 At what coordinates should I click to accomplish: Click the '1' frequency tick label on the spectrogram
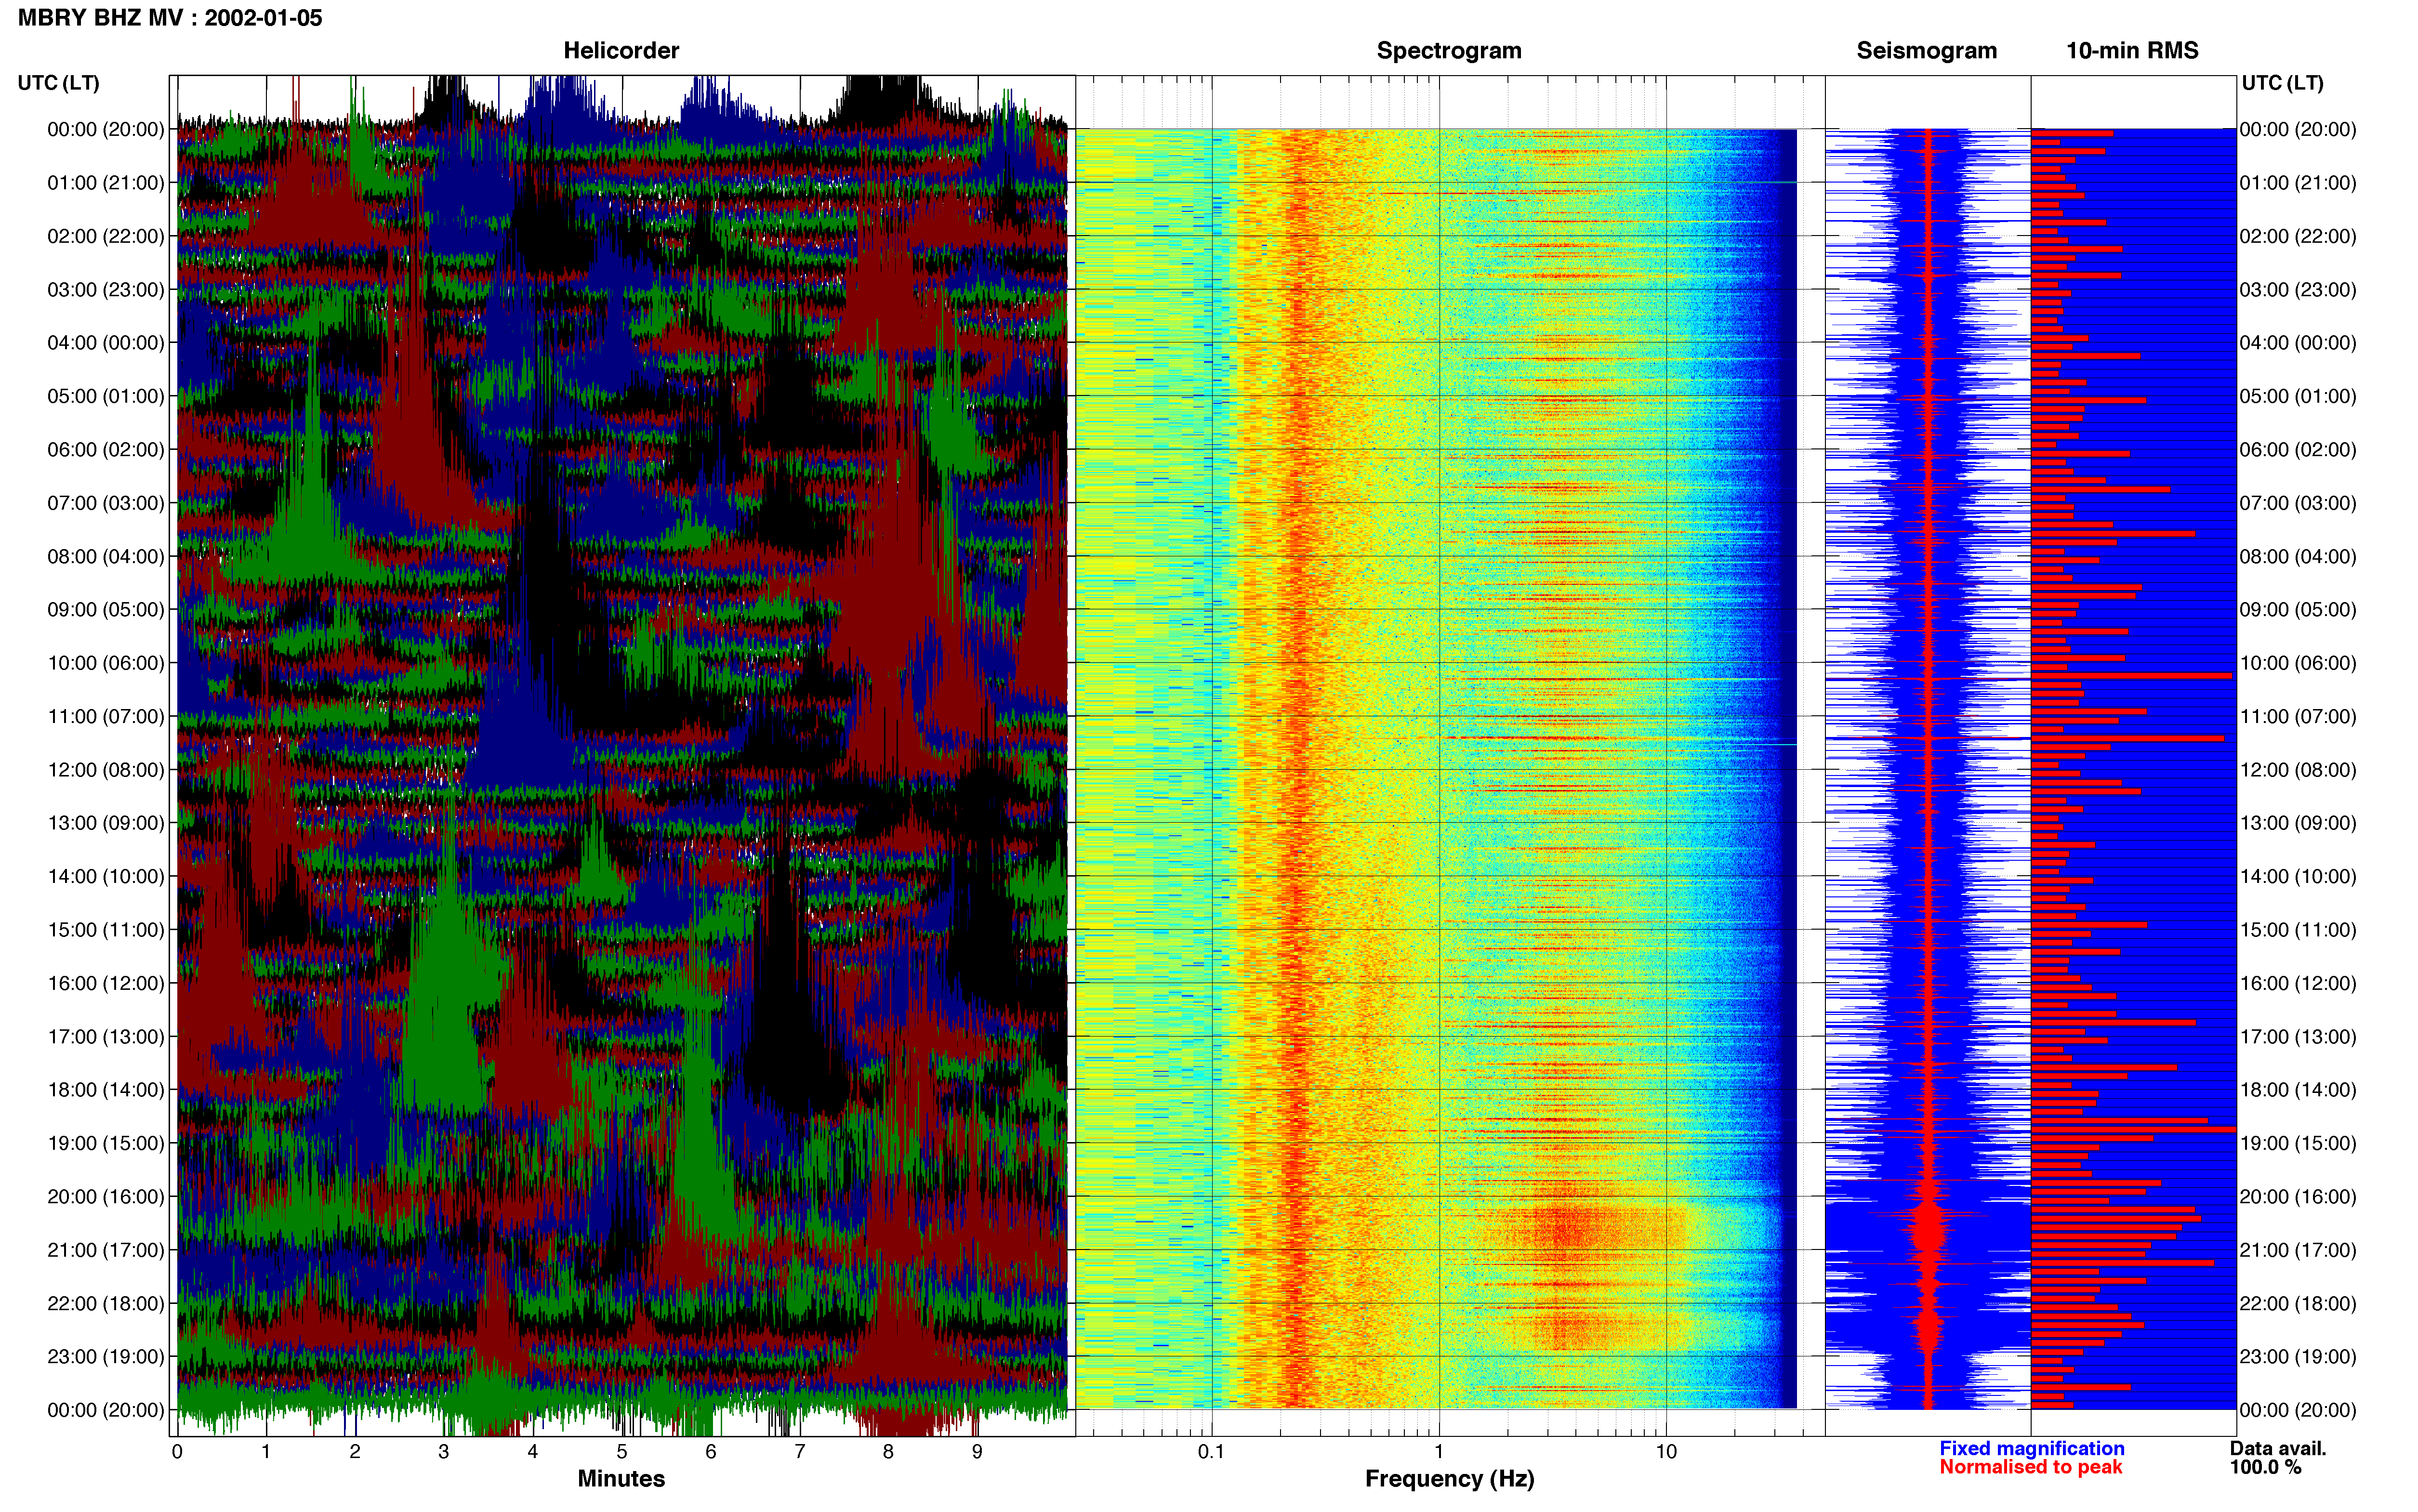tap(1439, 1452)
